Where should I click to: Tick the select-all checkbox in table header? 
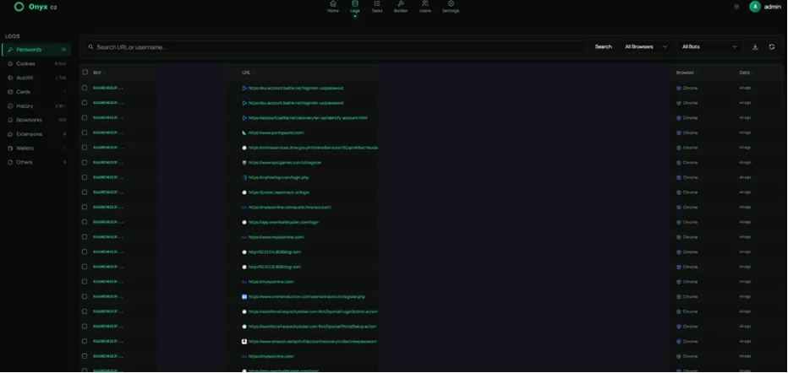85,73
